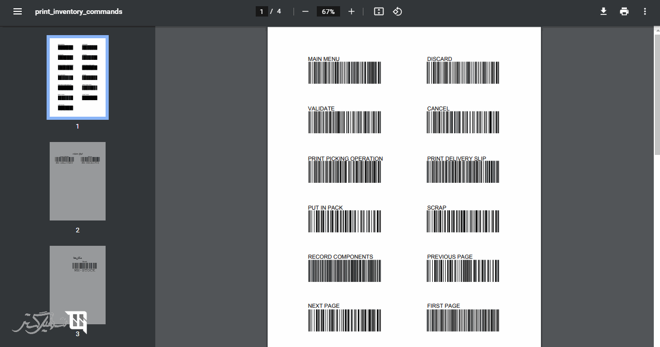Screen dimensions: 660x347
Task: Click the CANCEL barcode label
Action: pos(438,108)
